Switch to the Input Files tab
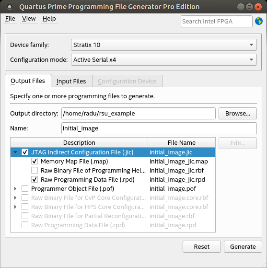This screenshot has width=267, height=268. click(71, 81)
